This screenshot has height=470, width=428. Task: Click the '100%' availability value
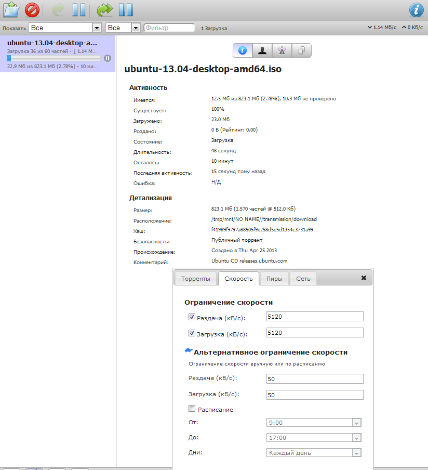pyautogui.click(x=218, y=109)
